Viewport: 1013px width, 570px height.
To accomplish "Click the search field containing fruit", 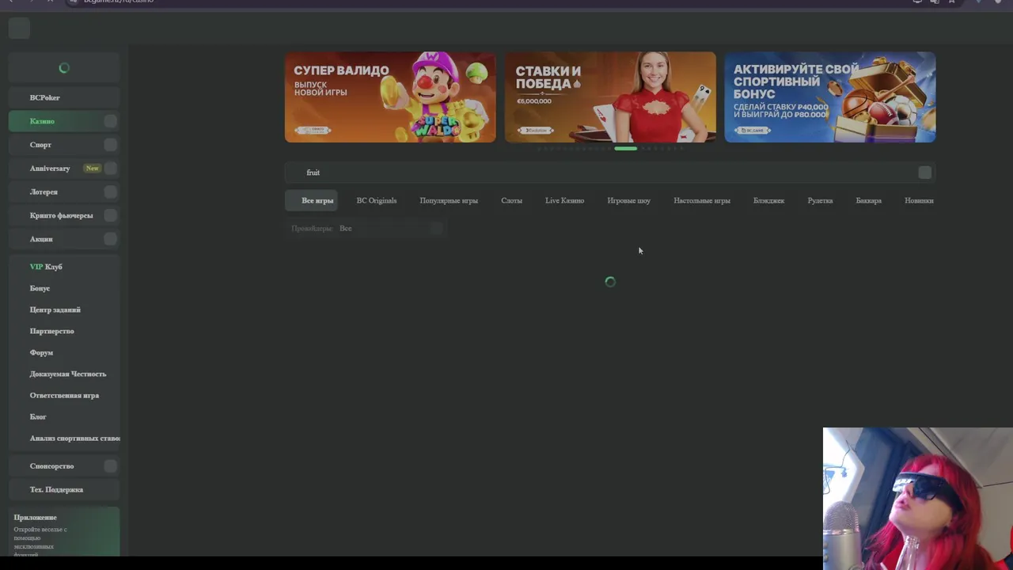I will pyautogui.click(x=610, y=173).
